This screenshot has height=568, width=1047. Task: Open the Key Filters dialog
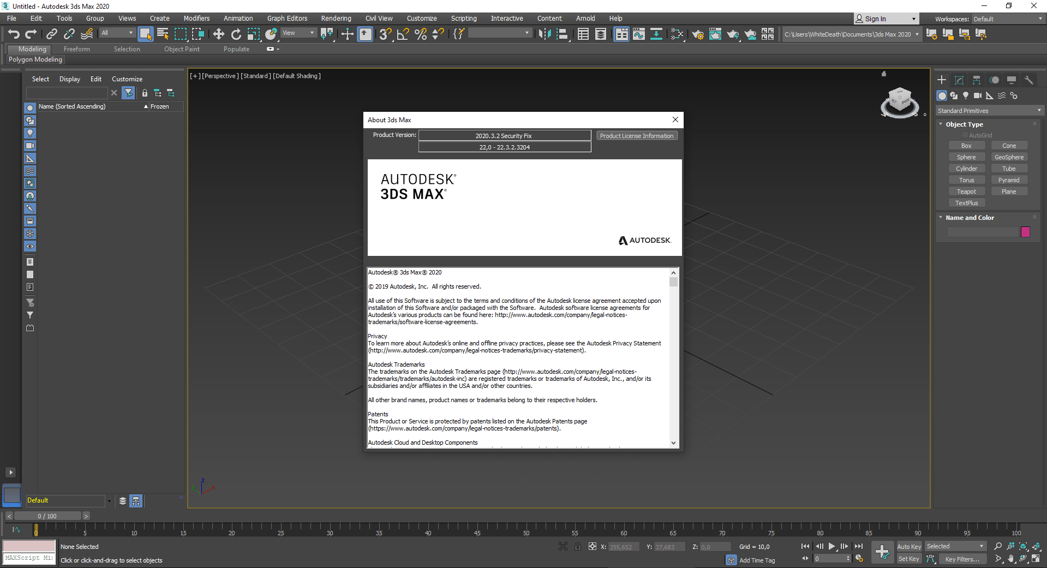tap(962, 559)
